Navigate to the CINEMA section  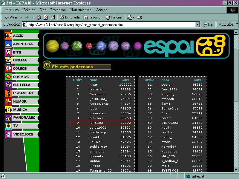20,60
